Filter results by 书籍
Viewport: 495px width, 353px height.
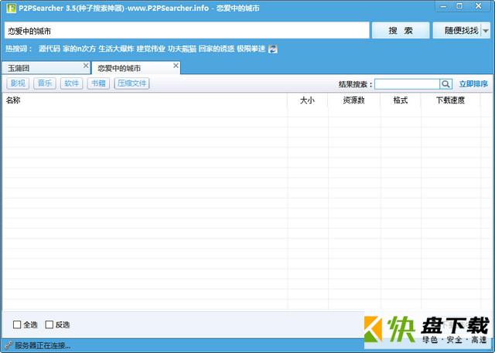coord(98,83)
